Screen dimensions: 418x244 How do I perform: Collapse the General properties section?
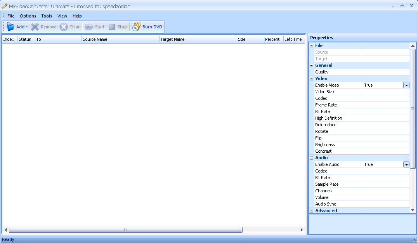pos(311,65)
